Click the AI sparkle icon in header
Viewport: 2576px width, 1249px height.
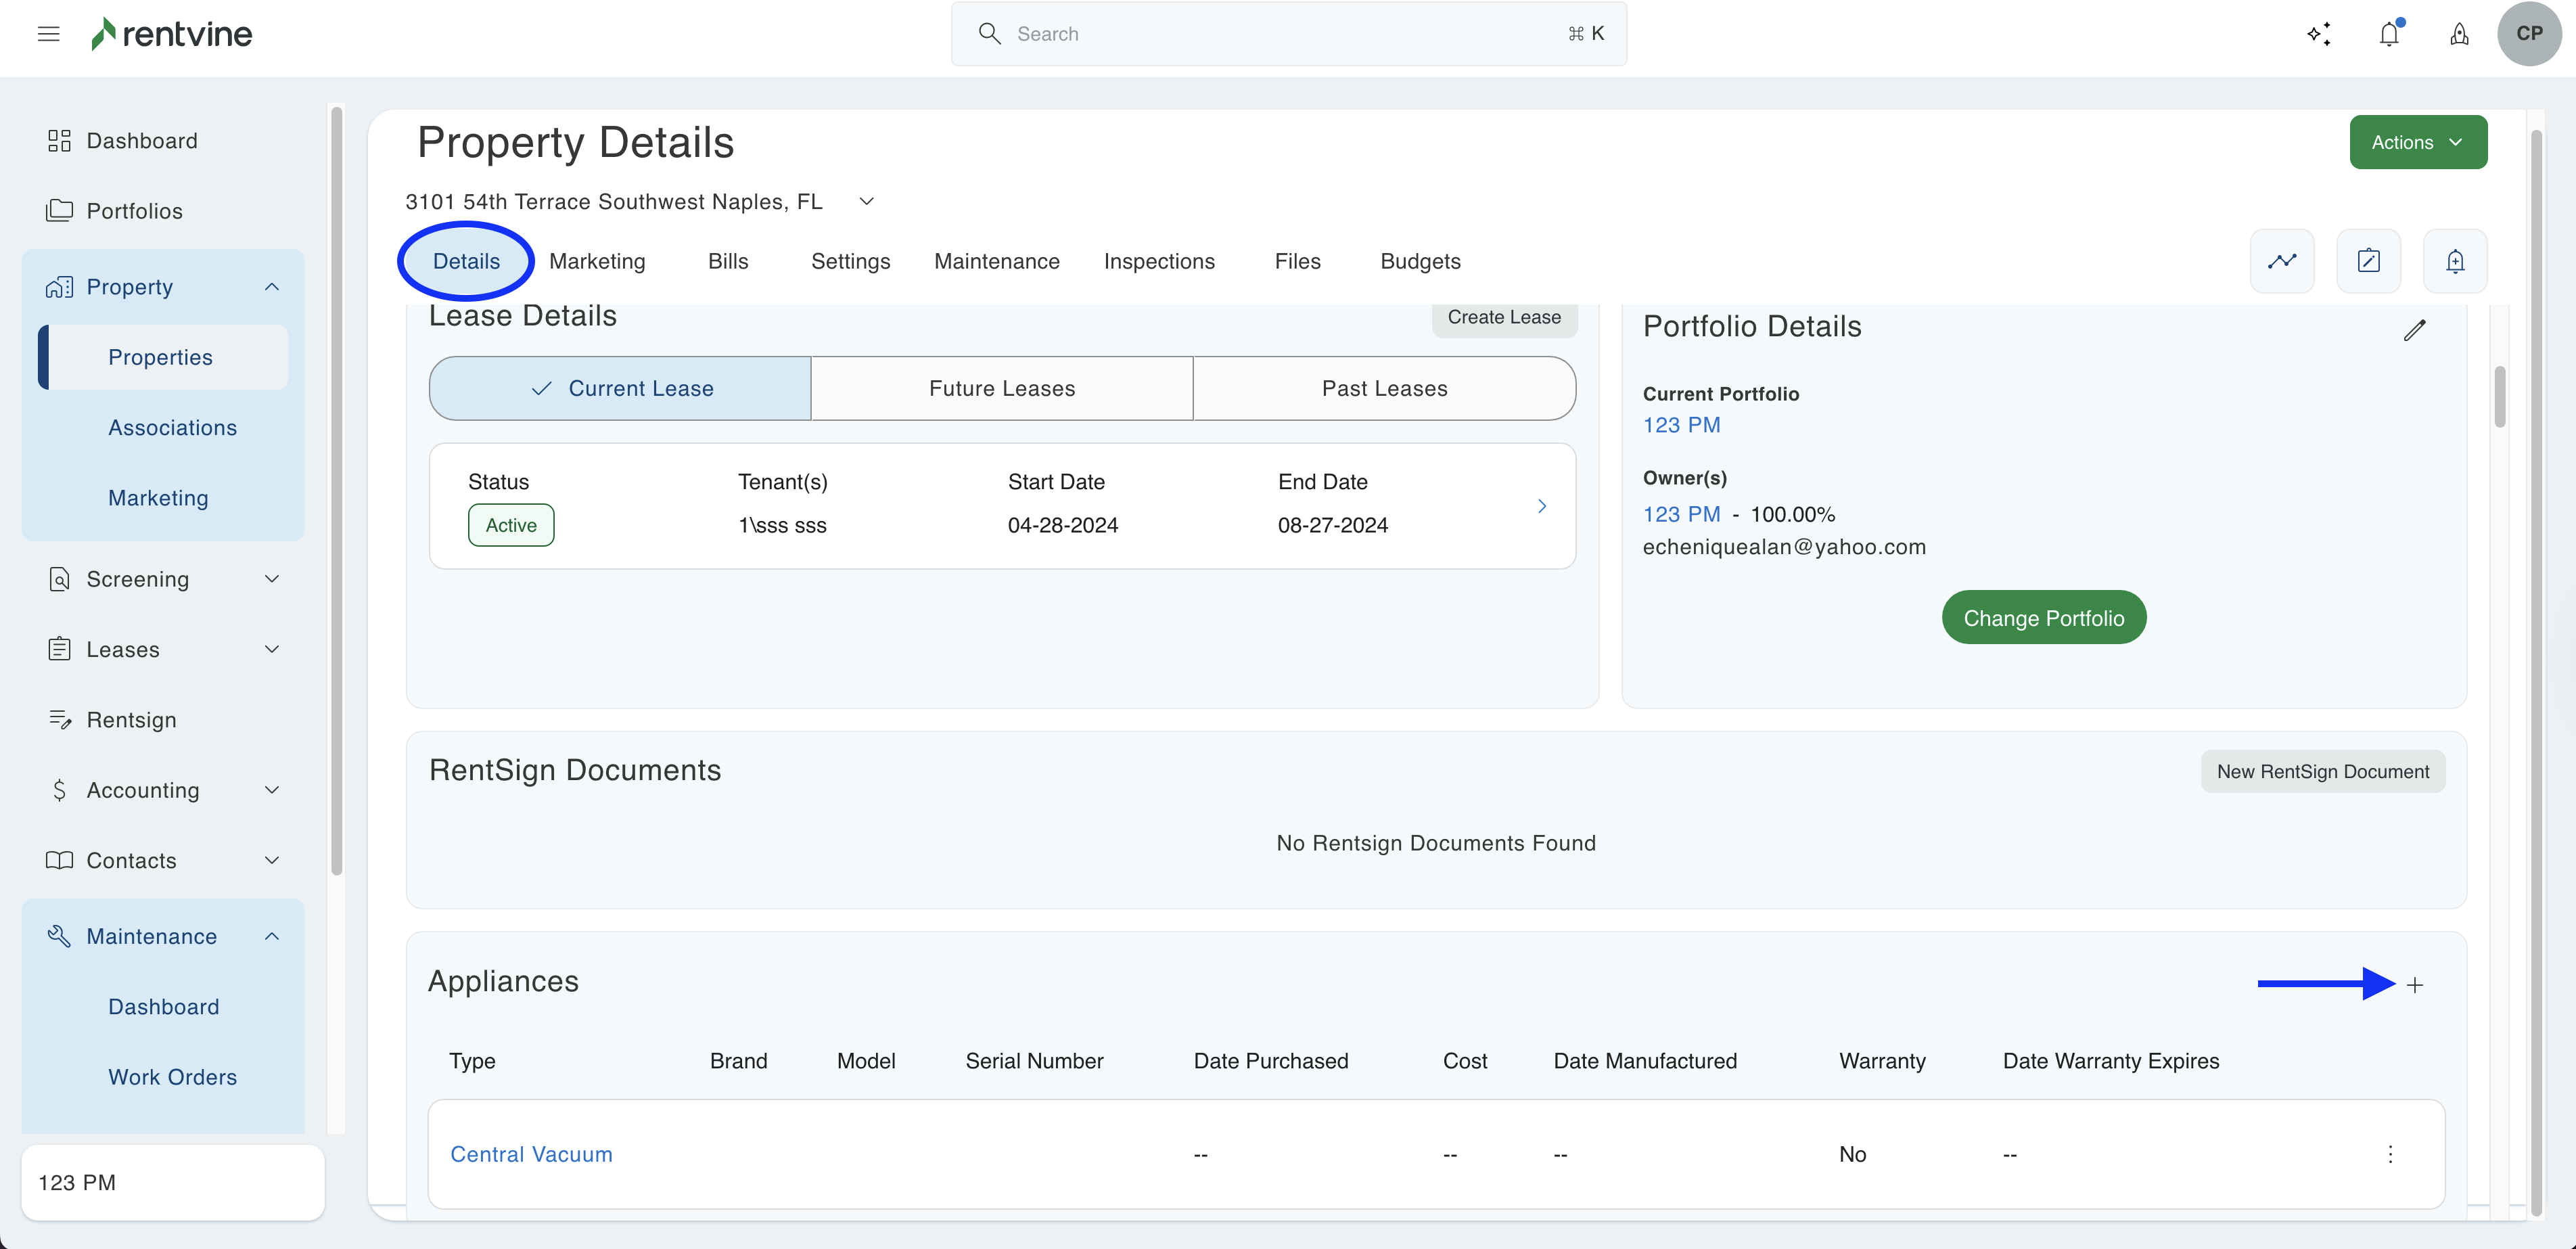tap(2319, 34)
